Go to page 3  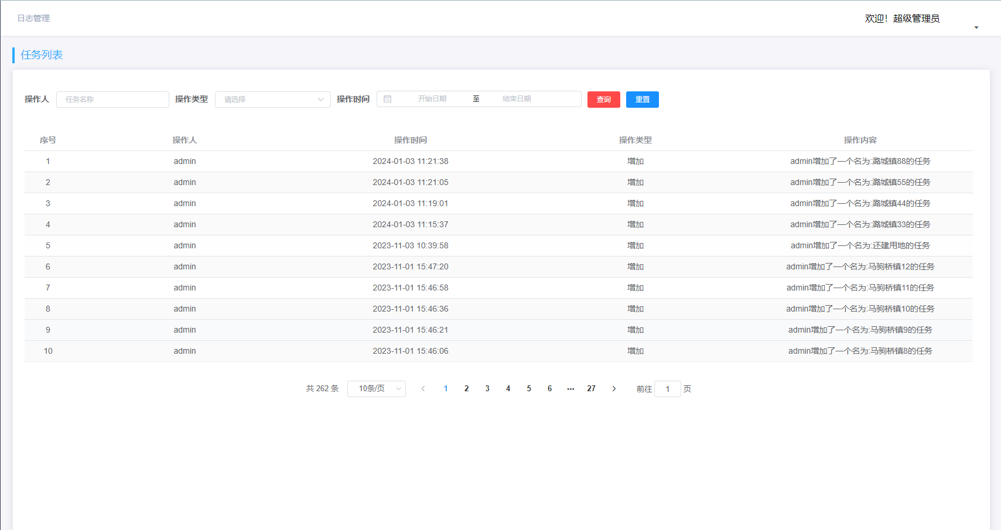(x=487, y=388)
